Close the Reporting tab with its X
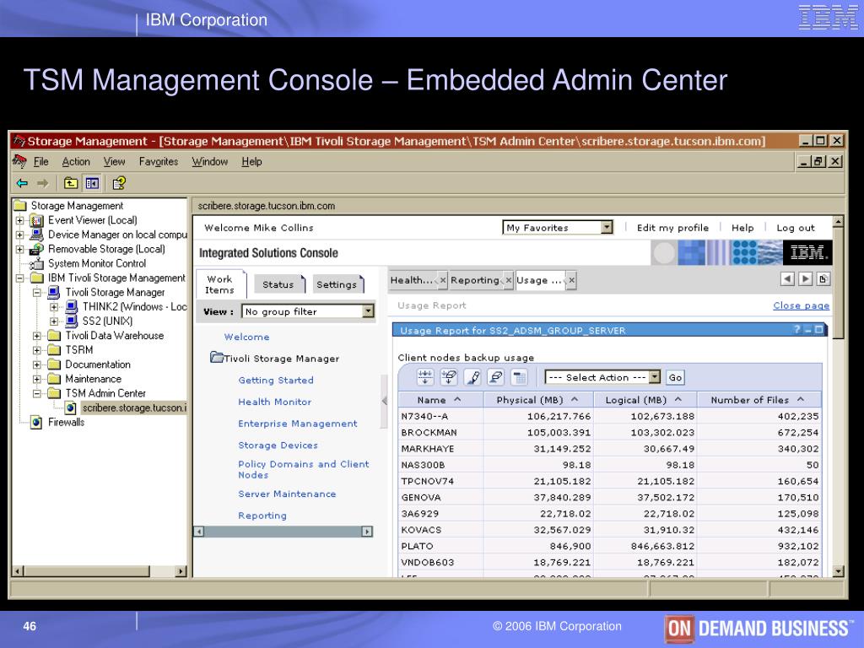Viewport: 864px width, 648px height. [x=509, y=280]
